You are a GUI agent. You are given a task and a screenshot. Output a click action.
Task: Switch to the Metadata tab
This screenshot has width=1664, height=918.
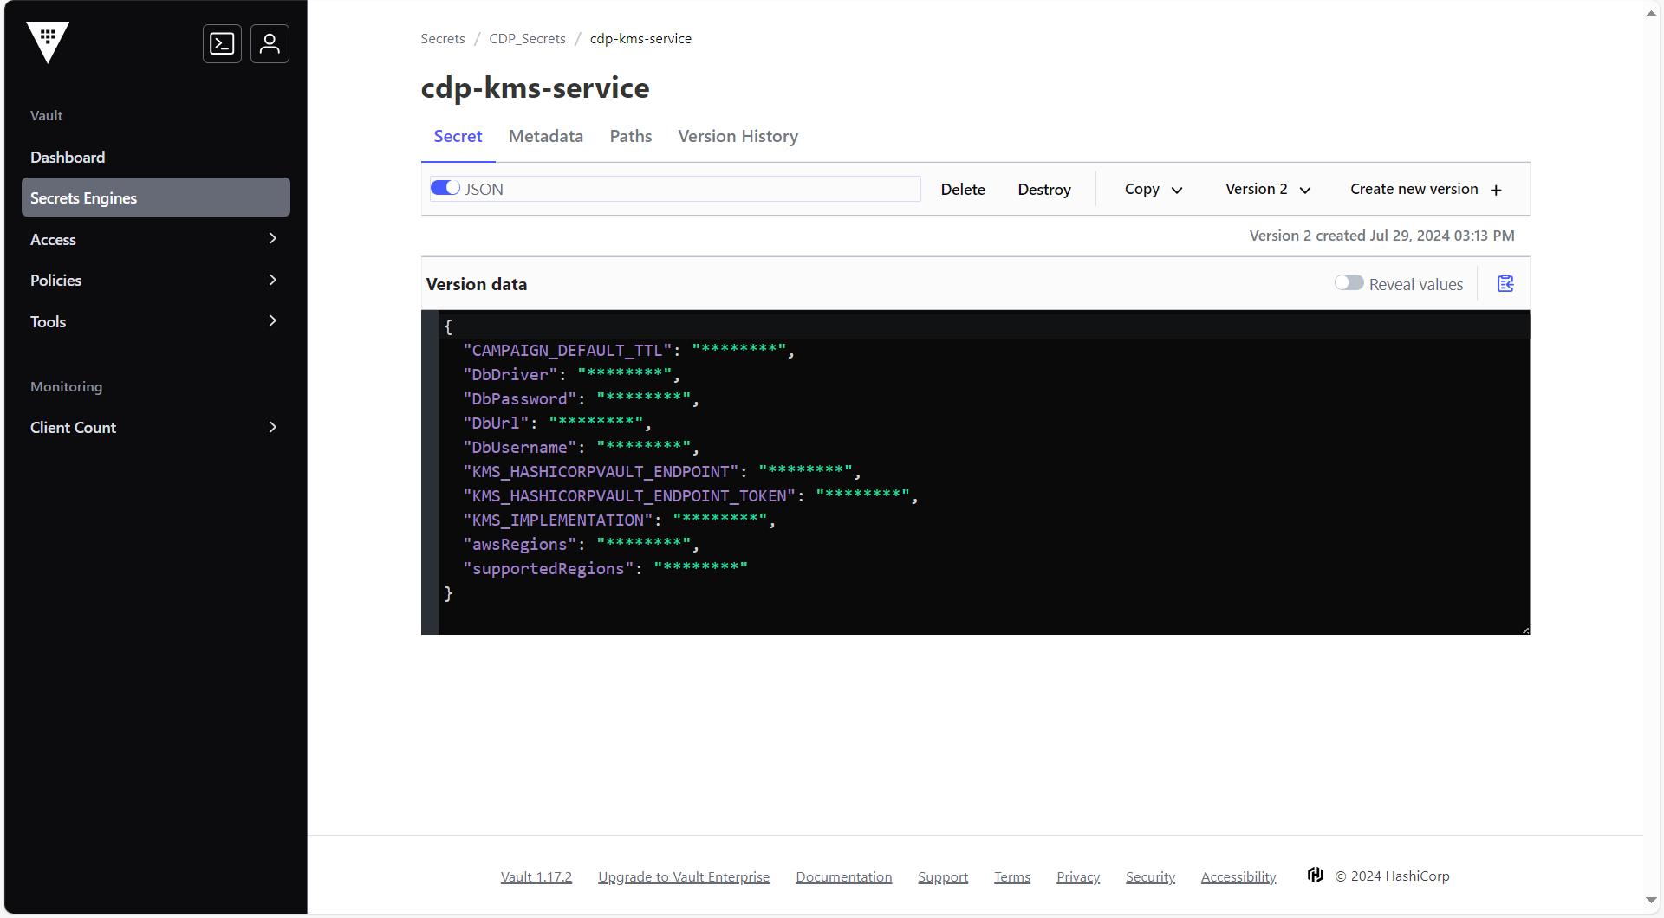click(545, 137)
